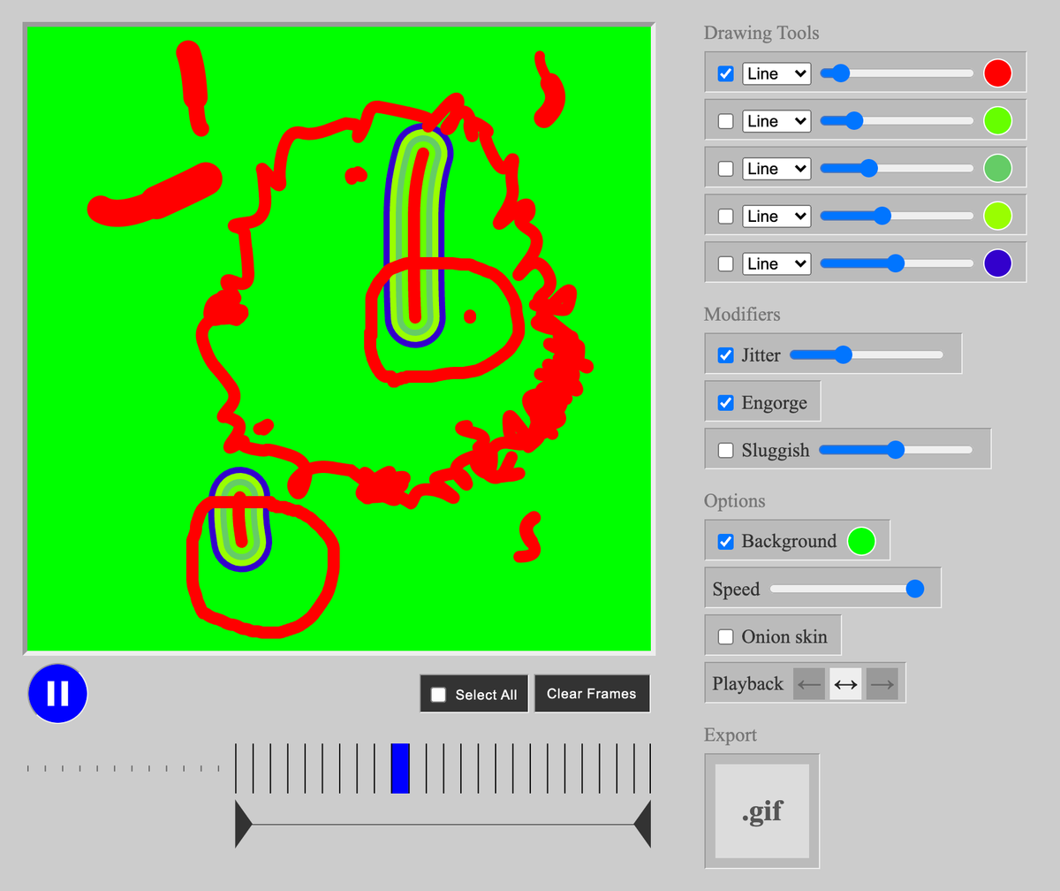
Task: Select the ping-pong double-arrow playback mode
Action: tap(845, 684)
